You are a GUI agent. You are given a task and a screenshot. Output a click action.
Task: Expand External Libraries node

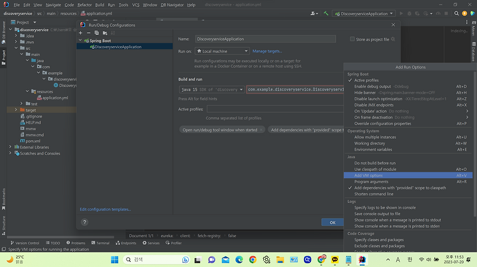click(10, 147)
